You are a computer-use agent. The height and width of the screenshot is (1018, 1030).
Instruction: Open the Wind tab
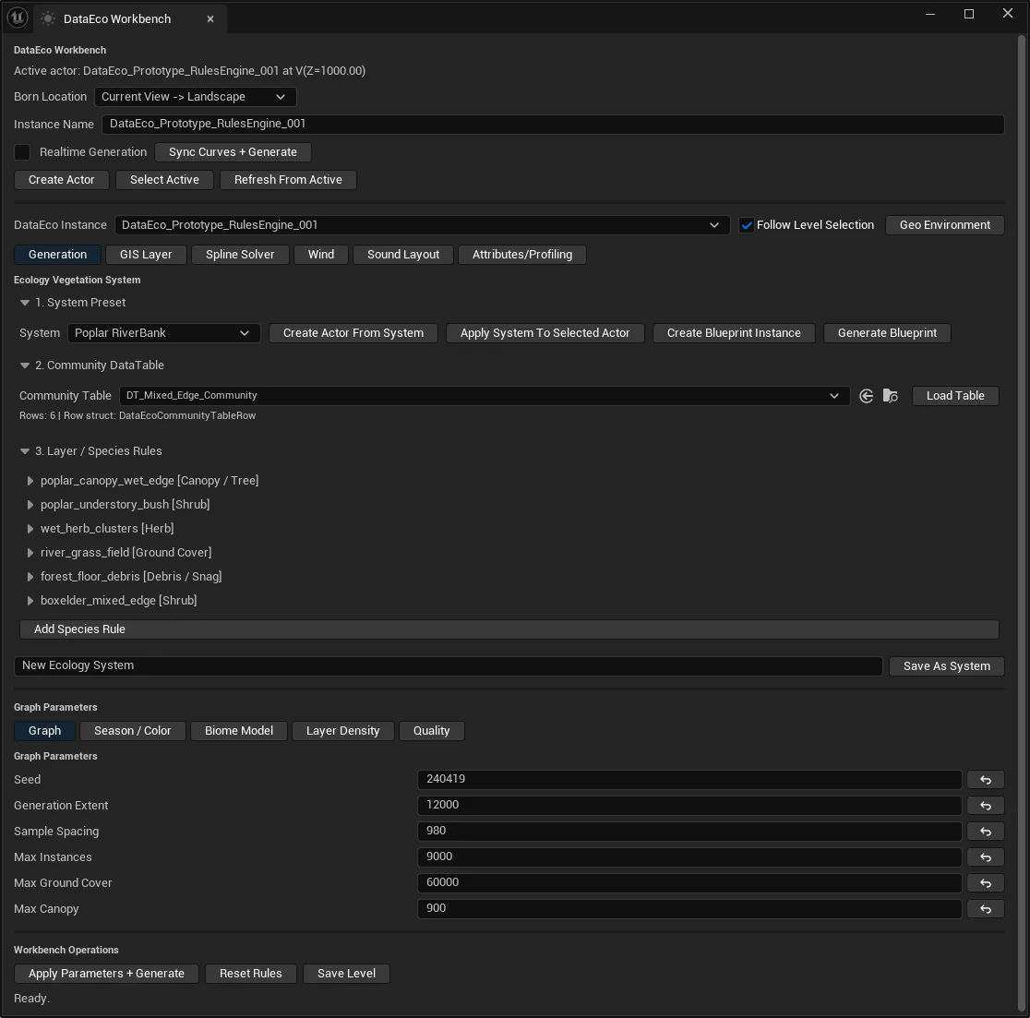(x=321, y=255)
